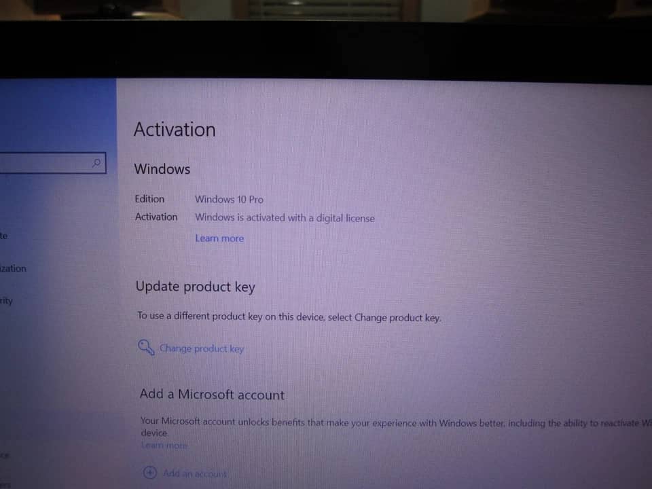The image size is (652, 489).
Task: Open the sidebar item ending in 'ization'
Action: click(13, 268)
